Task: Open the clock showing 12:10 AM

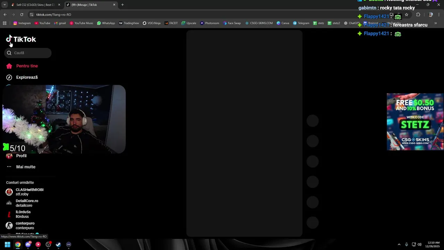Action: (433, 244)
